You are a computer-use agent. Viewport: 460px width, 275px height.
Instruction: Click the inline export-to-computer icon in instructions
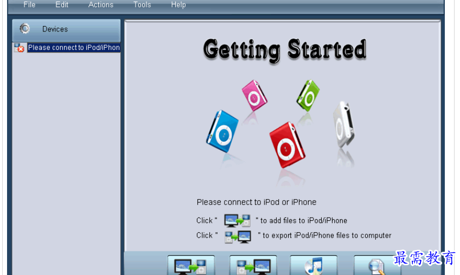point(238,236)
